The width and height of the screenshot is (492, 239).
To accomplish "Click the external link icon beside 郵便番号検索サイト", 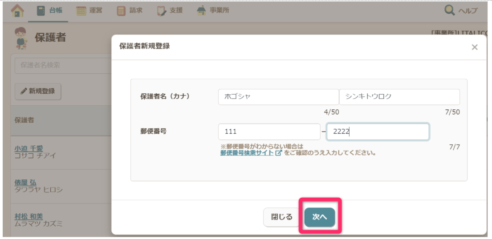I will (x=279, y=153).
